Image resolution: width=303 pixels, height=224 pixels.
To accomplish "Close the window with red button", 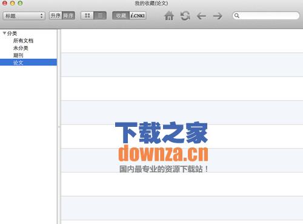I will click(4, 3).
